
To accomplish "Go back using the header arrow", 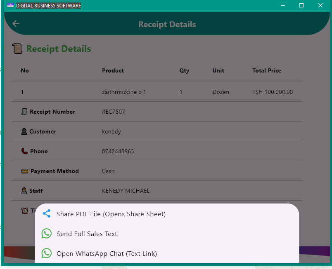I will click(x=16, y=23).
